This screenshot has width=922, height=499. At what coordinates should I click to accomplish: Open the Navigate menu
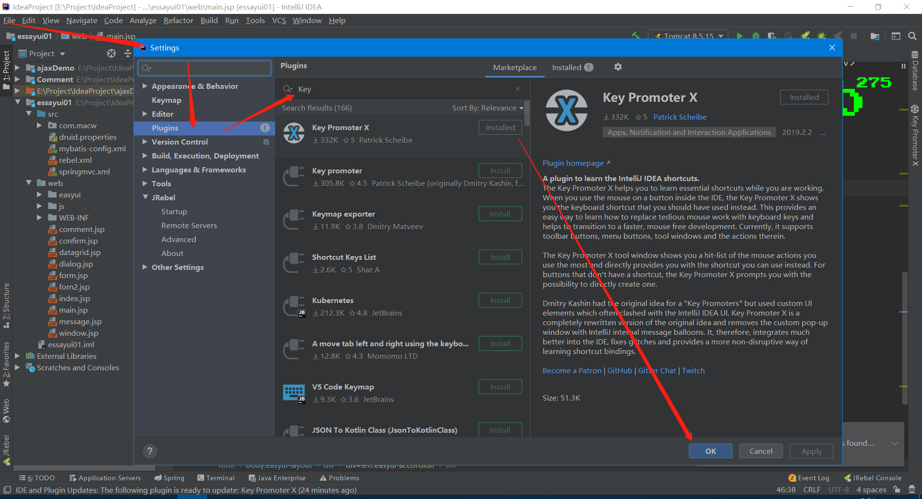pyautogui.click(x=82, y=20)
